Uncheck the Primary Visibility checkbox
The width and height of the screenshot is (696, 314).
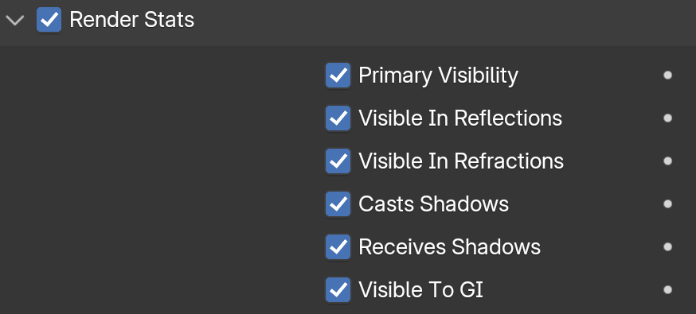click(338, 76)
